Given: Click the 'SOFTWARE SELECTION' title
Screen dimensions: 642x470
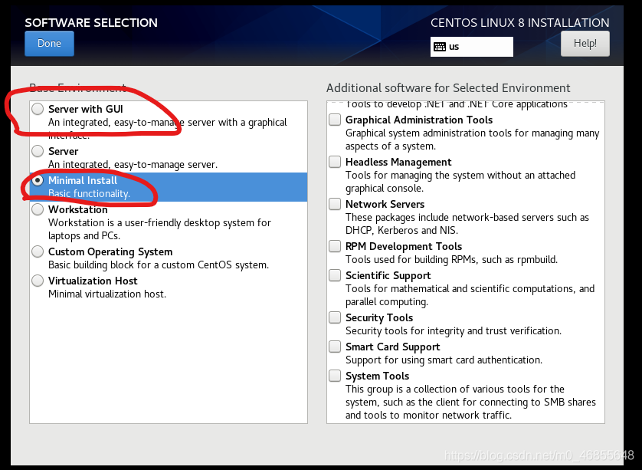Looking at the screenshot, I should (x=91, y=22).
